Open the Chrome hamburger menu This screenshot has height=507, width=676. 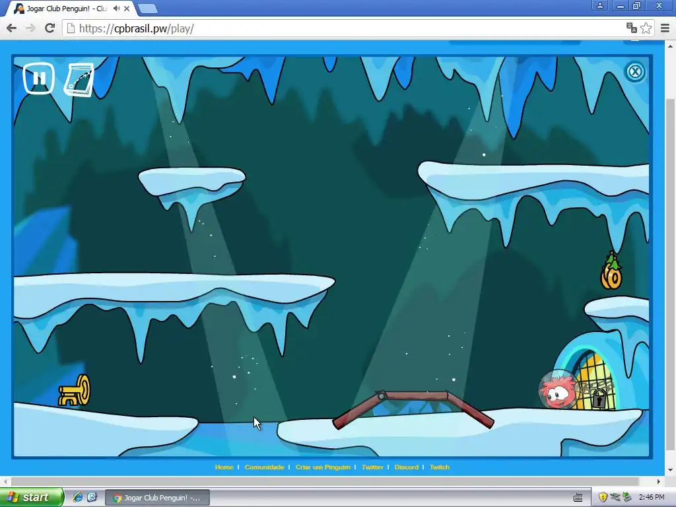pyautogui.click(x=665, y=28)
